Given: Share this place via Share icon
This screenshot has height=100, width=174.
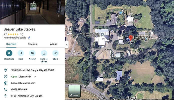Looking at the screenshot, I should coord(56,53).
